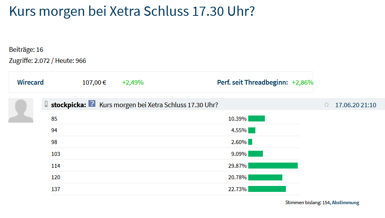The image size is (385, 218).
Task: Click the +2,49% price change value
Action: (133, 82)
